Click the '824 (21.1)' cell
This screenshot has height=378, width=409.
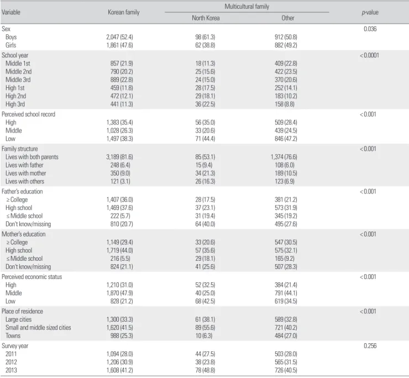click(122, 266)
